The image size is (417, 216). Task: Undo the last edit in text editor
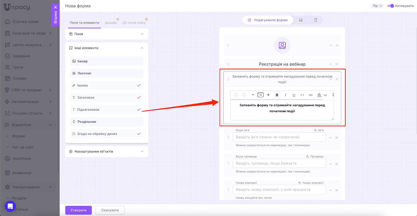236,95
